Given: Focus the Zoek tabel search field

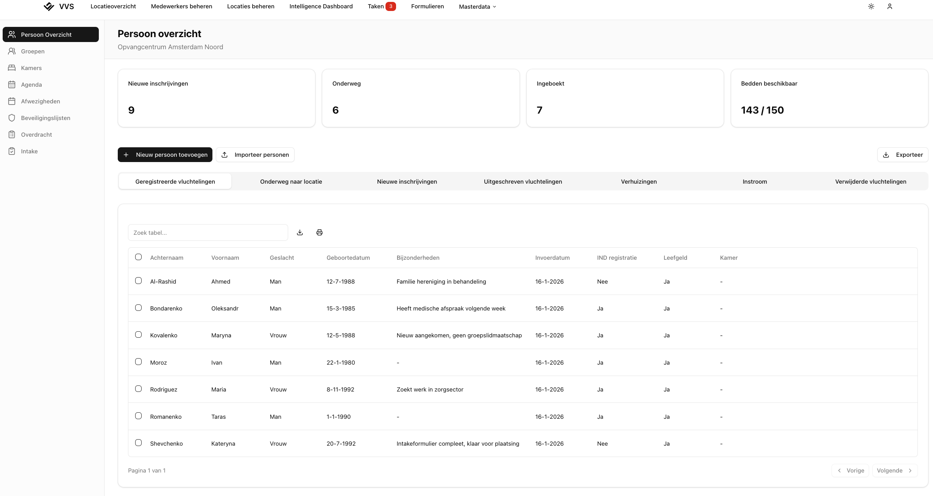Looking at the screenshot, I should [208, 233].
